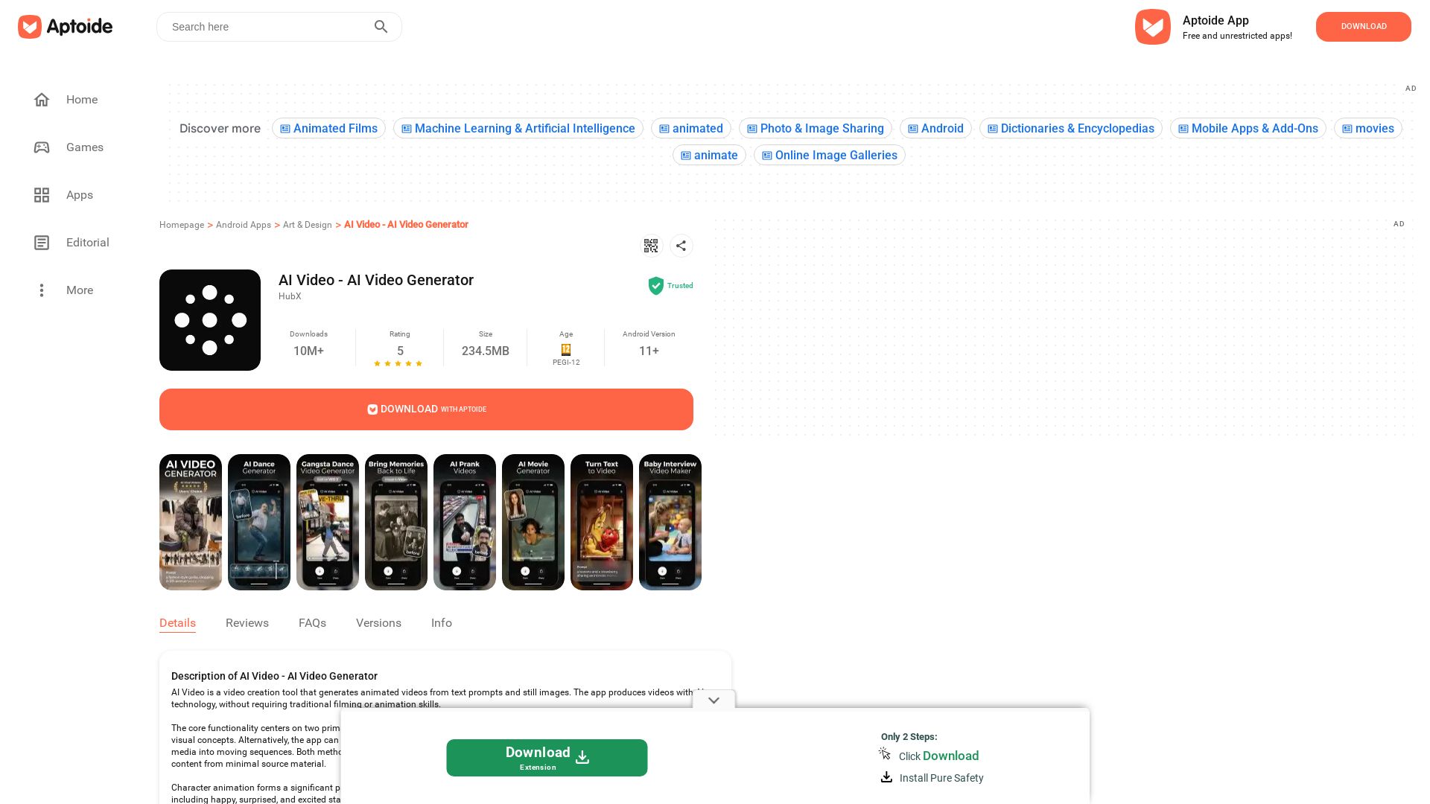Open the Reviews tab
This screenshot has width=1430, height=804.
tap(247, 623)
